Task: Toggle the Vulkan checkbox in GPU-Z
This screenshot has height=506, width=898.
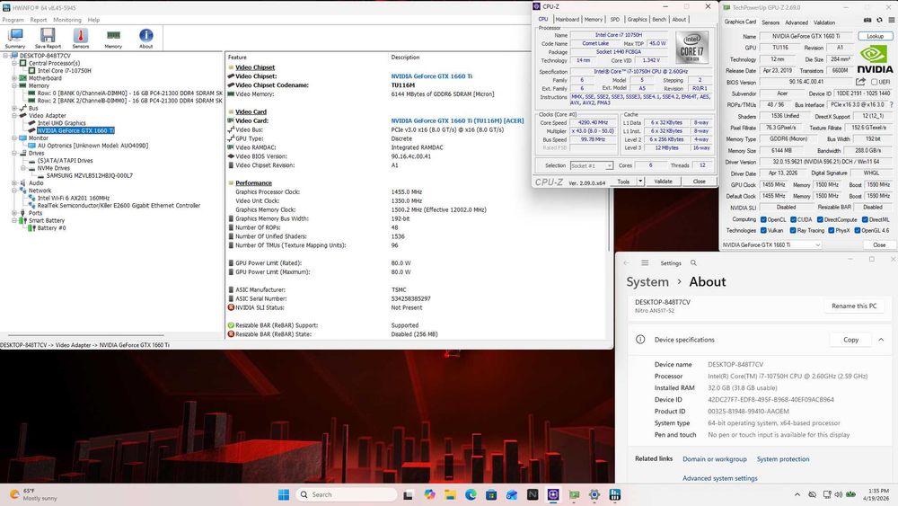Action: click(763, 230)
